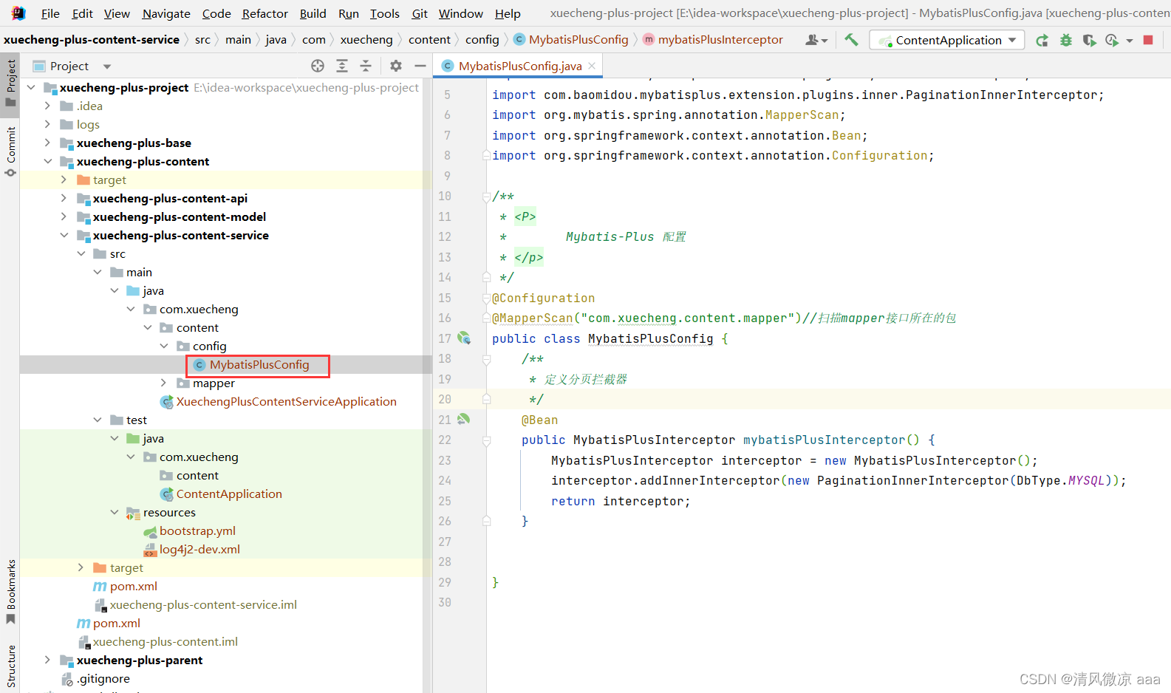Select ContentApplication test class
This screenshot has height=693, width=1171.
229,494
